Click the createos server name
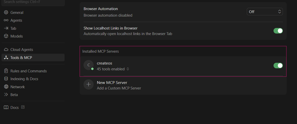 (104, 63)
